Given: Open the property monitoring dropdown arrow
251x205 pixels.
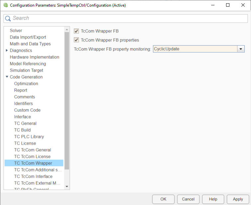Looking at the screenshot, I should [x=241, y=49].
